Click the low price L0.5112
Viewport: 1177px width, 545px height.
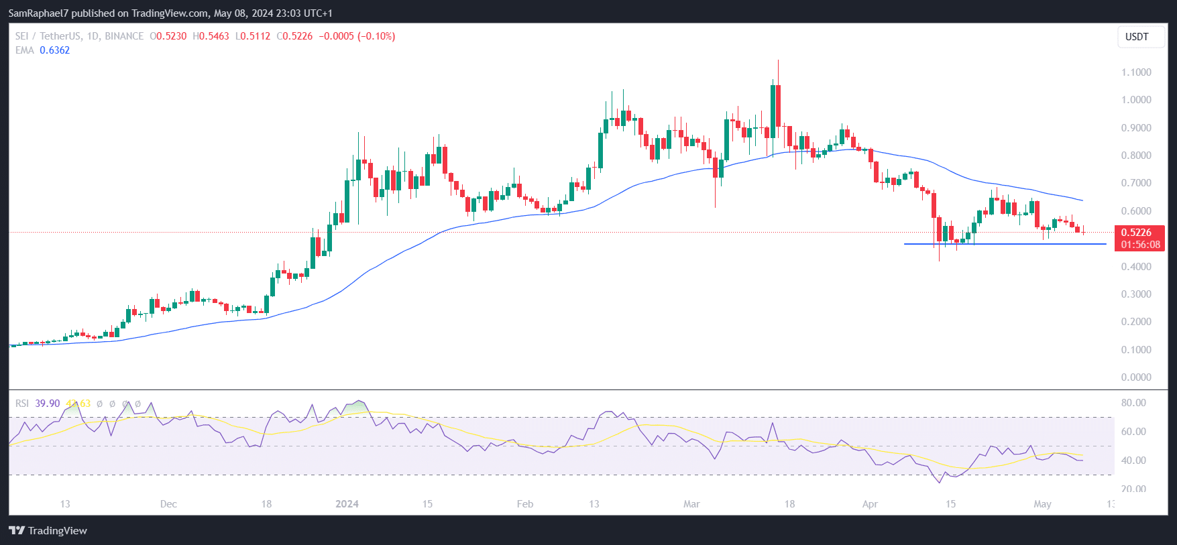(x=253, y=36)
